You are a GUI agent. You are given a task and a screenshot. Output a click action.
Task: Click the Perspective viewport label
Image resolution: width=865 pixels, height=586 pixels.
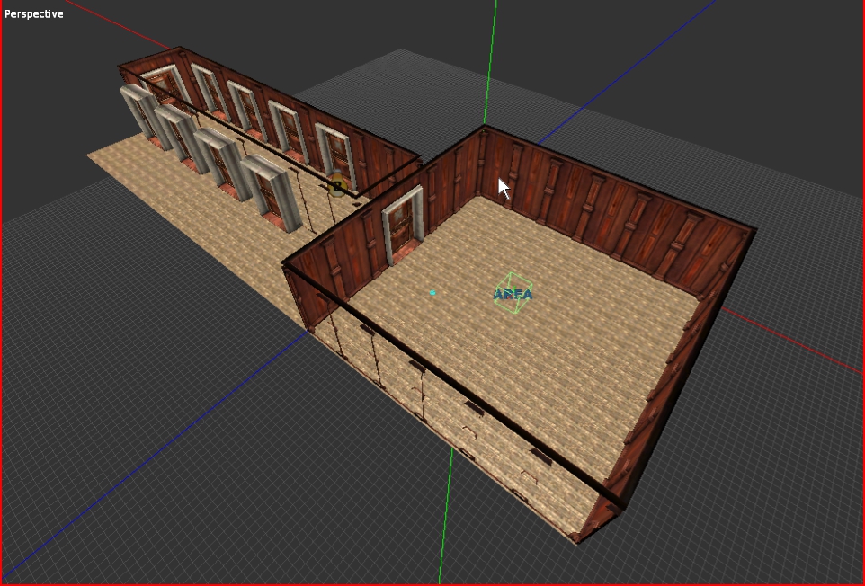34,13
